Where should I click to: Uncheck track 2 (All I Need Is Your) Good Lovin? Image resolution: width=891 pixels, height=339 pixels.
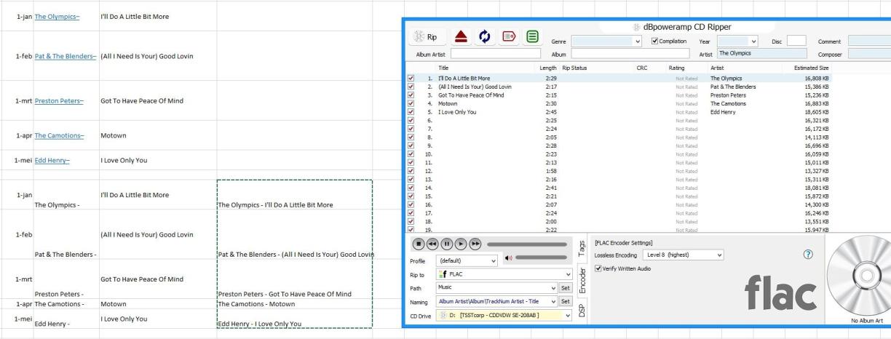[411, 87]
